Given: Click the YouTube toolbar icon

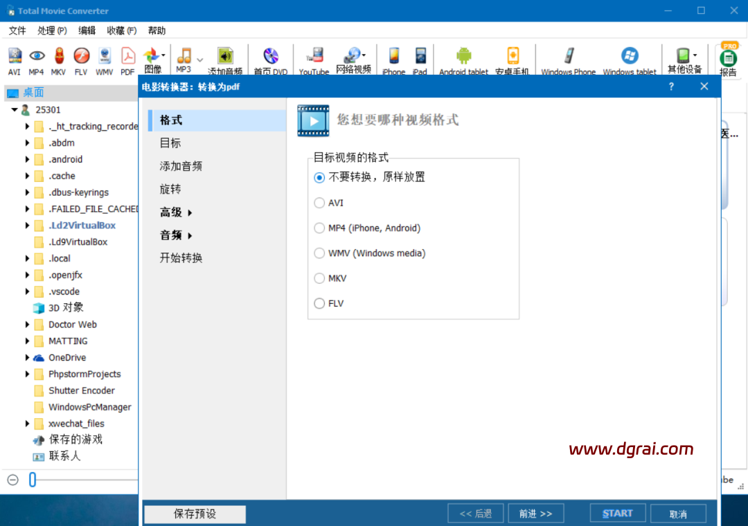Looking at the screenshot, I should pyautogui.click(x=314, y=60).
